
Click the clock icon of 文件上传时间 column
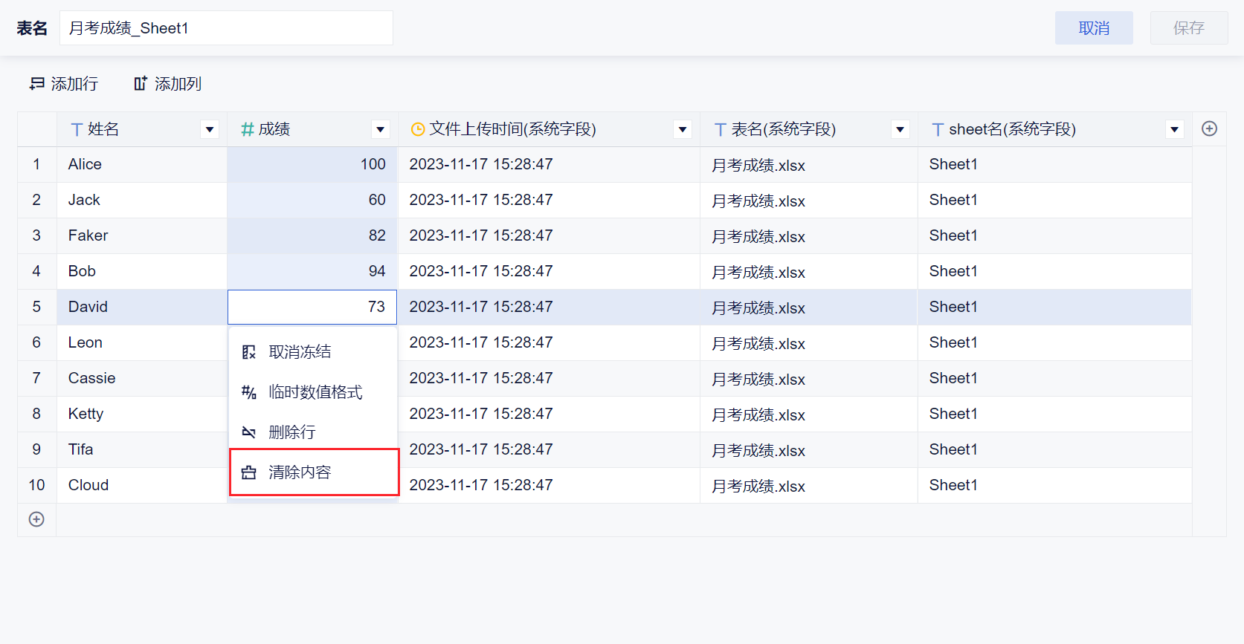pyautogui.click(x=418, y=130)
